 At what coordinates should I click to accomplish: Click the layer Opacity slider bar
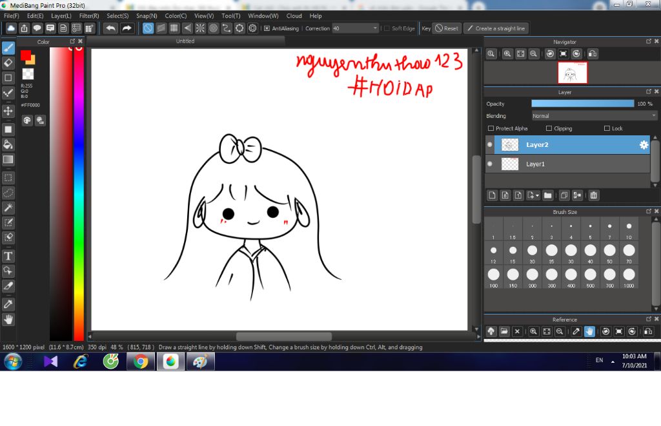coord(583,104)
